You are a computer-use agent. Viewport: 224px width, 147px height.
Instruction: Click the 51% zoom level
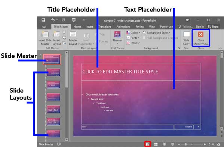click(x=211, y=144)
